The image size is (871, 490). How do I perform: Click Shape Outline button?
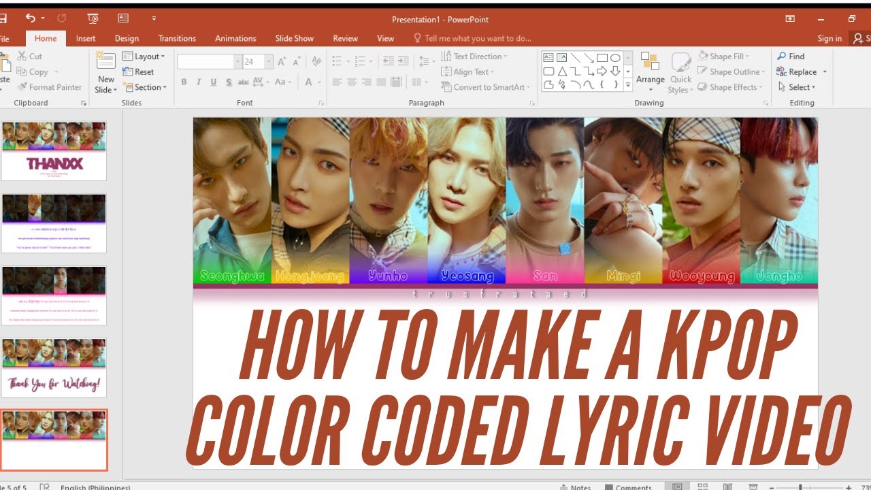click(x=732, y=72)
